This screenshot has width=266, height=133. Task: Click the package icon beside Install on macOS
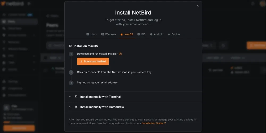point(70,46)
